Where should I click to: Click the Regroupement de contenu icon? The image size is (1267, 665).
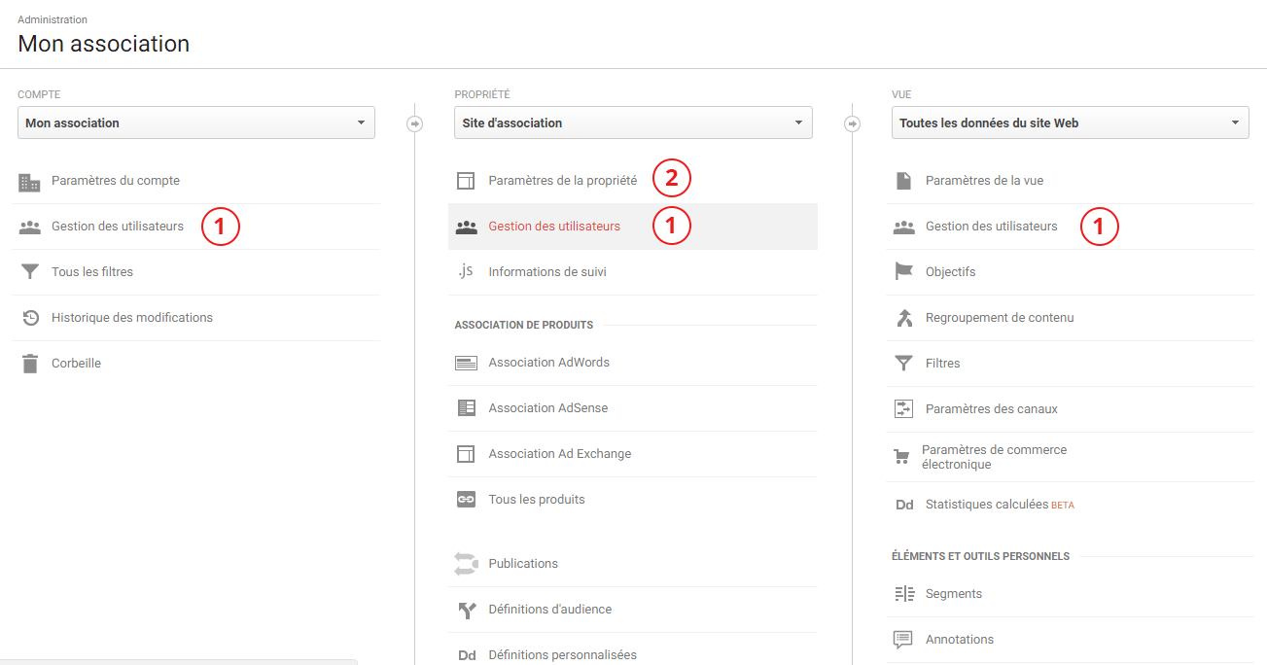[903, 317]
